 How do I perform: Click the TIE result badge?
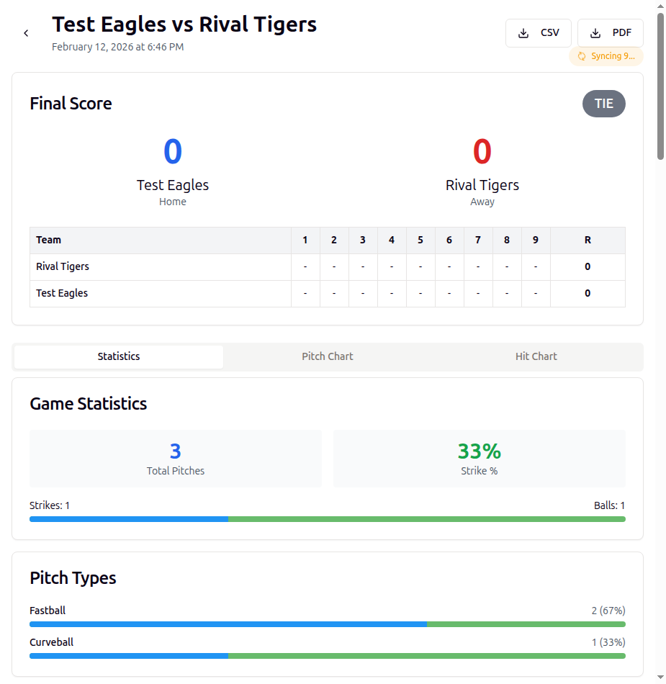[x=603, y=103]
